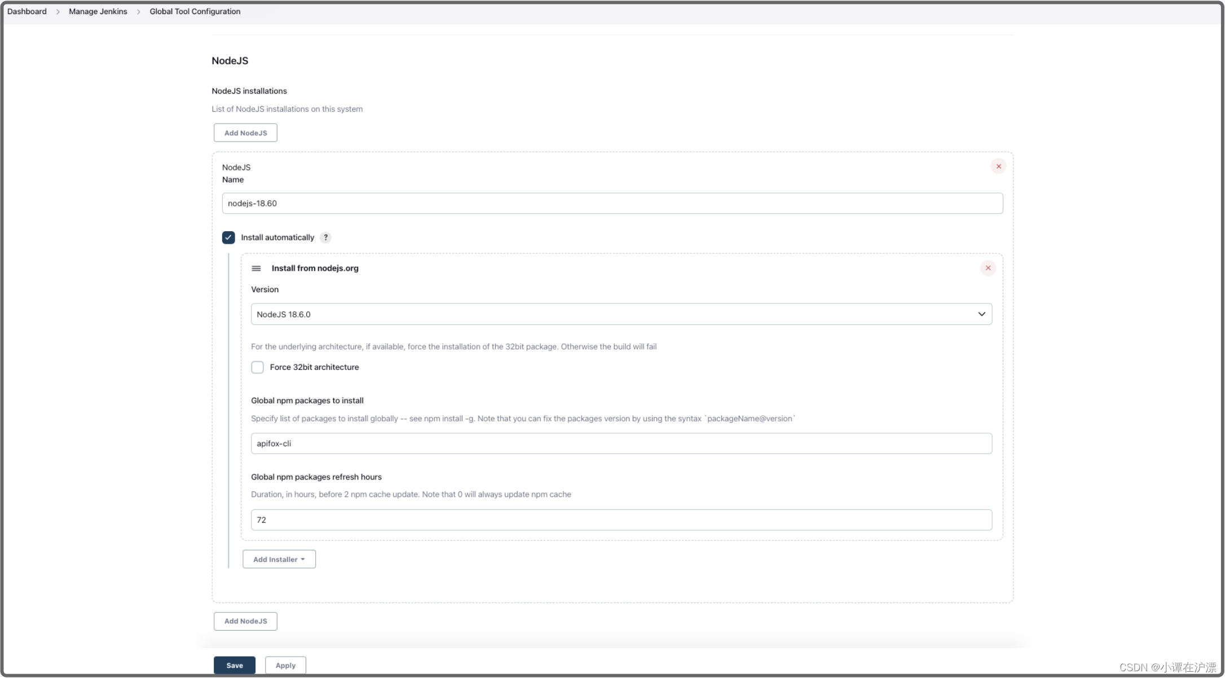1225x678 pixels.
Task: Go to Dashboard breadcrumb
Action: (27, 11)
